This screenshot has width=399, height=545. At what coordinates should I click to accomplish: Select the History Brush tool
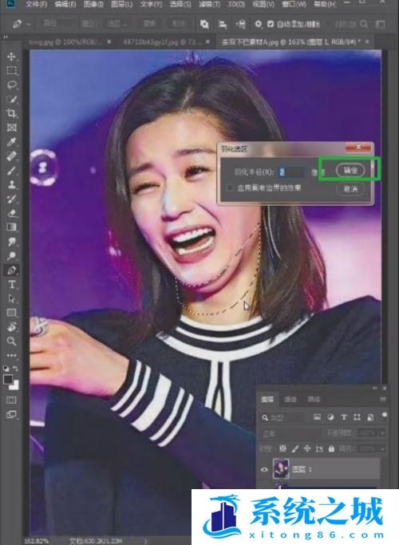click(x=11, y=199)
